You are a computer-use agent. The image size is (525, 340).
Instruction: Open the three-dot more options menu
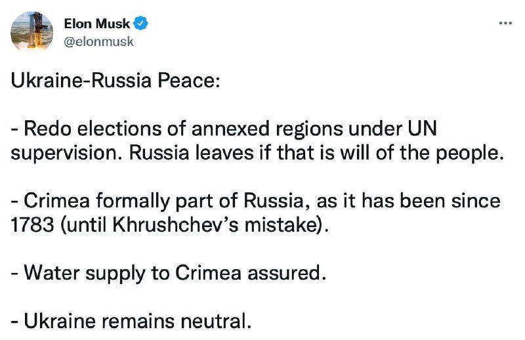pyautogui.click(x=505, y=23)
